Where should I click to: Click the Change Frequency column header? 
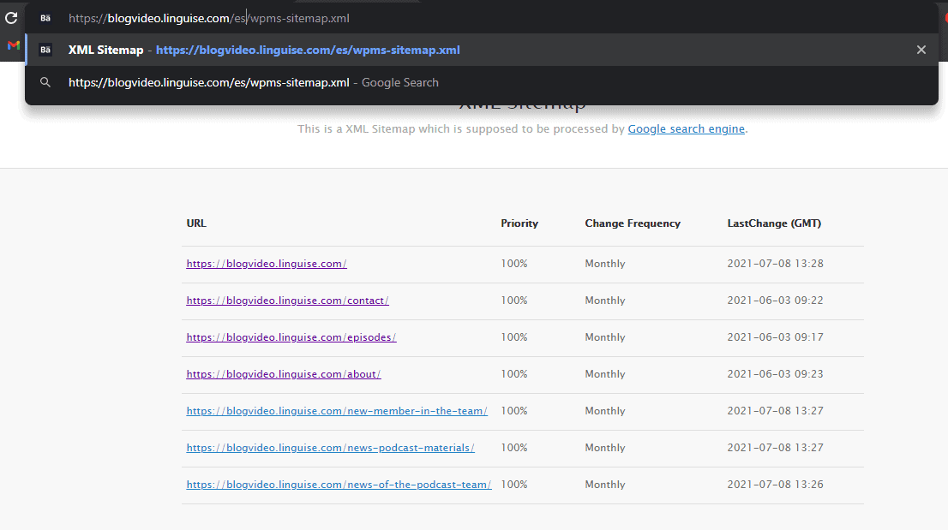point(633,223)
